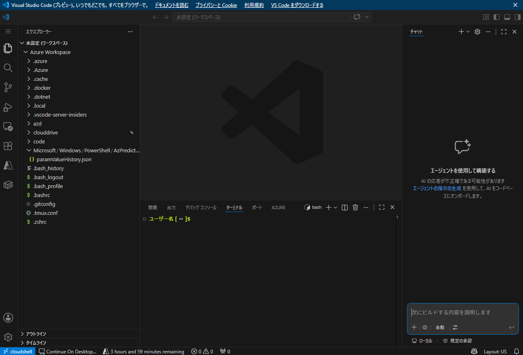Maximize the chat panel with the fullscreen icon
Image resolution: width=523 pixels, height=355 pixels.
pyautogui.click(x=504, y=31)
